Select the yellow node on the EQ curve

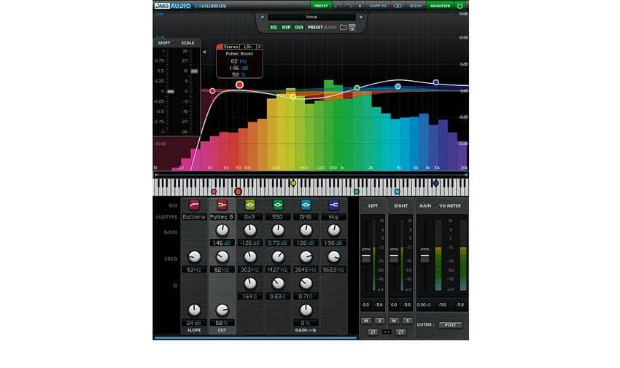point(293,97)
